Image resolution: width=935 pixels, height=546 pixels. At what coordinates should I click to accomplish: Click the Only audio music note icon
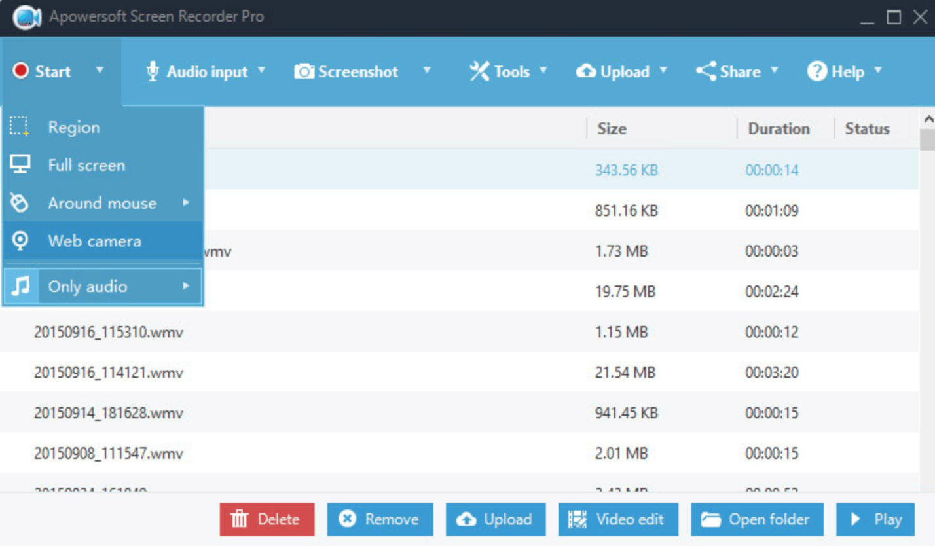coord(21,286)
